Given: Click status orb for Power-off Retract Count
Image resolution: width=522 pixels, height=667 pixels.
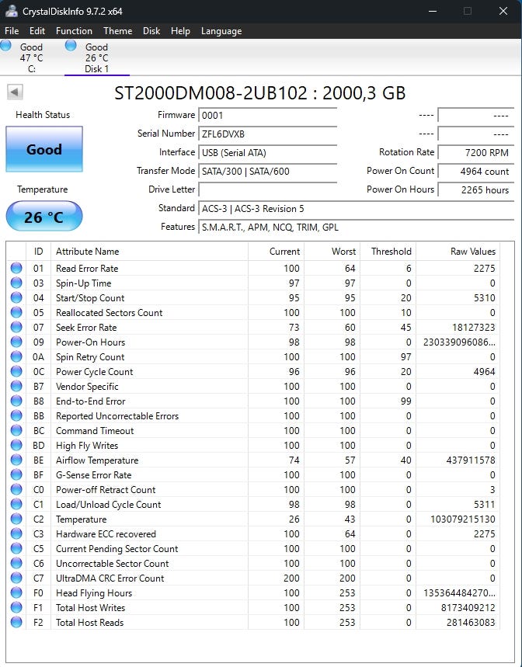Looking at the screenshot, I should [x=16, y=489].
